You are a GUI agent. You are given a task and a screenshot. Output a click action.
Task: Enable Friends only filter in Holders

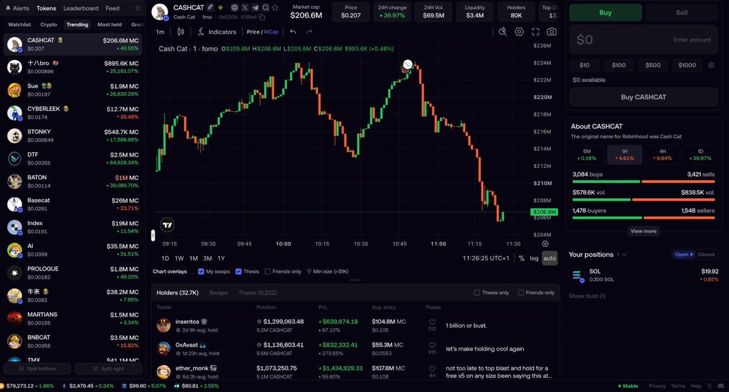521,292
